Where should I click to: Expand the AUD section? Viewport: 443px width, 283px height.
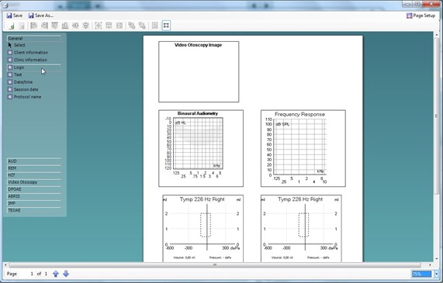[34, 161]
